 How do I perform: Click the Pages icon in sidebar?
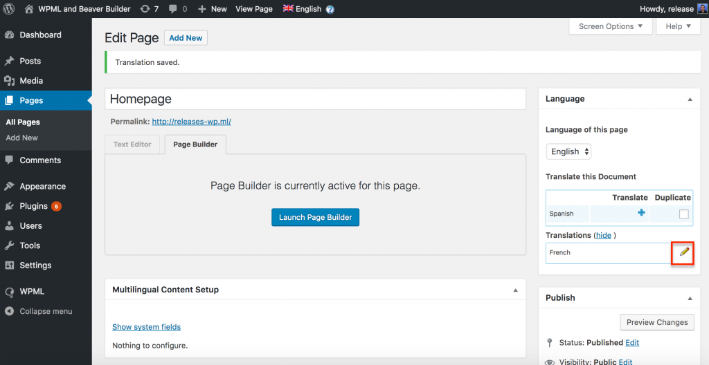(x=9, y=101)
